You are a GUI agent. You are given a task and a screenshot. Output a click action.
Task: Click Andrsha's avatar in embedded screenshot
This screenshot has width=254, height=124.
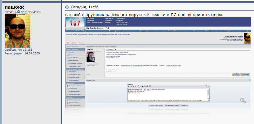pos(91,57)
